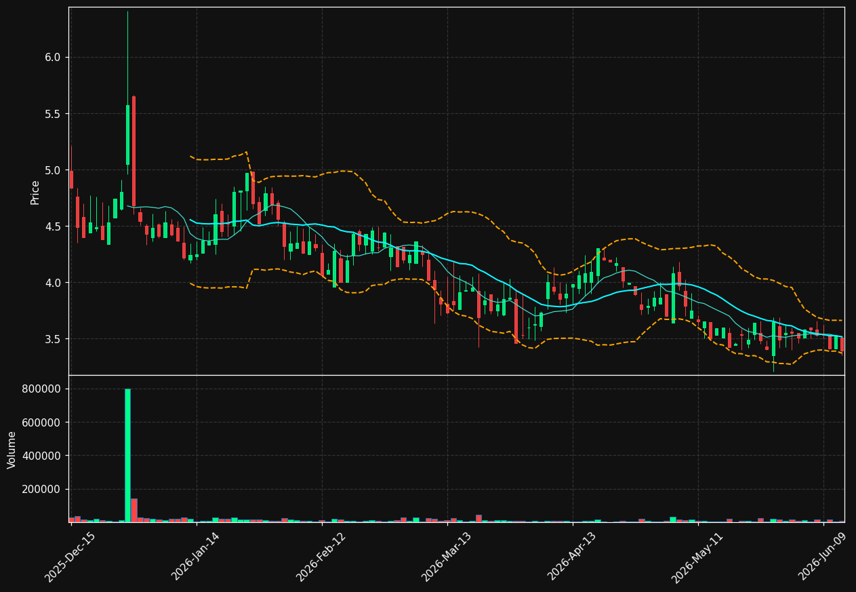
Task: Click the 800000 volume axis label
Action: click(x=42, y=389)
